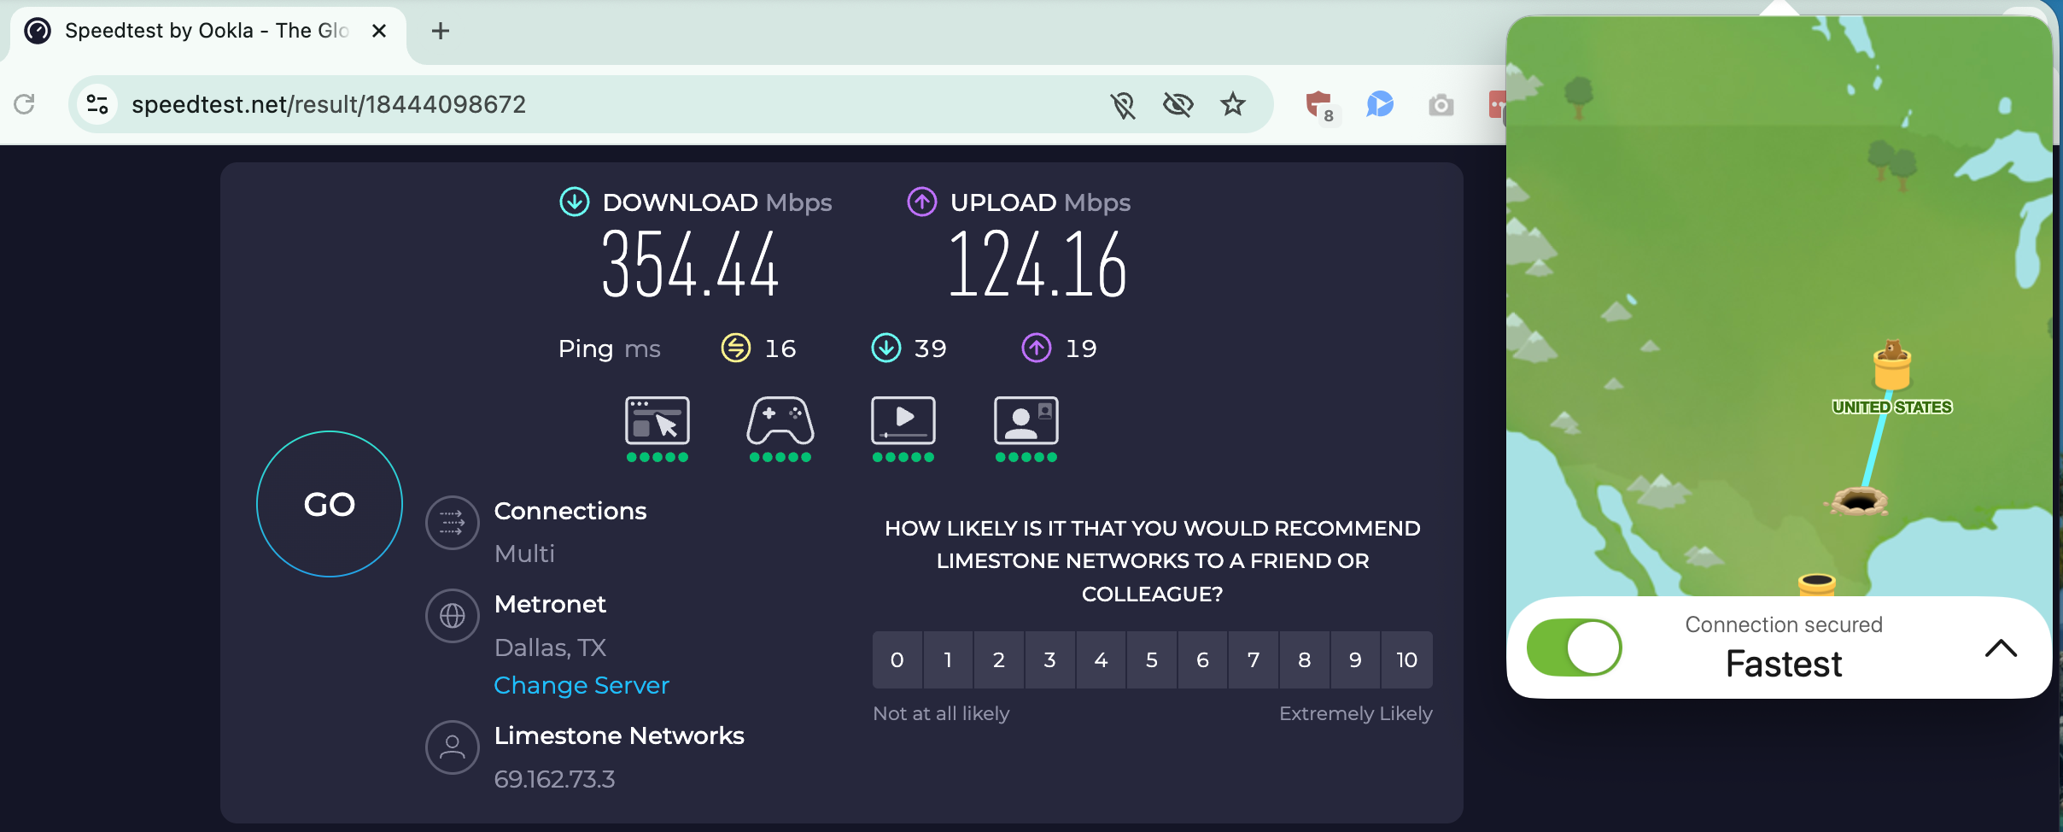Screen dimensions: 2063x832
Task: Open a new browser tab
Action: 441,31
